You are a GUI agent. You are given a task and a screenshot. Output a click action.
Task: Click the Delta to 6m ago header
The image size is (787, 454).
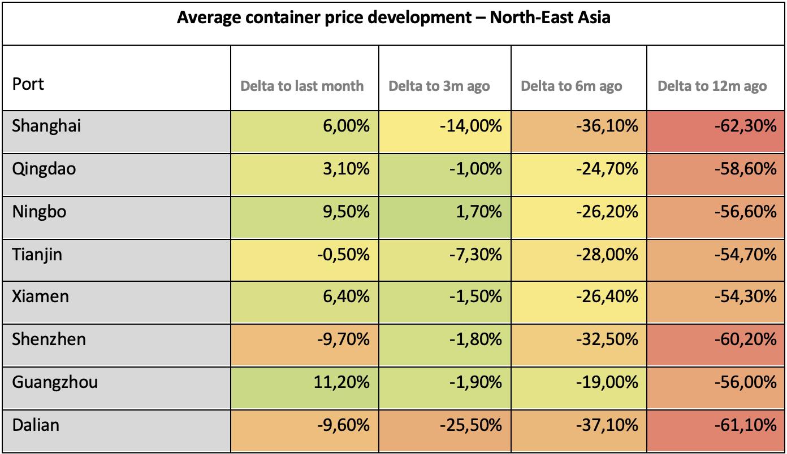(x=571, y=86)
